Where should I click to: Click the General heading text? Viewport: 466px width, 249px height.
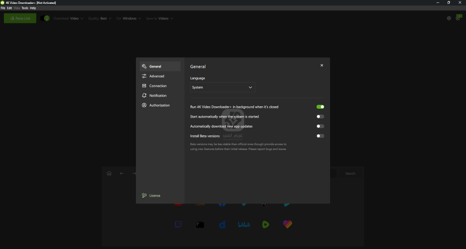[x=198, y=66]
